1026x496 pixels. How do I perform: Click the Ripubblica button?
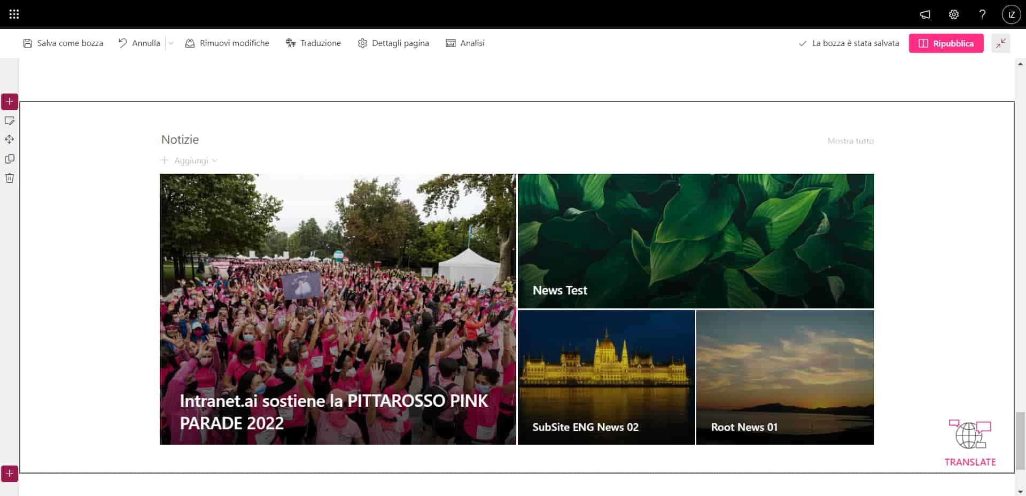946,43
